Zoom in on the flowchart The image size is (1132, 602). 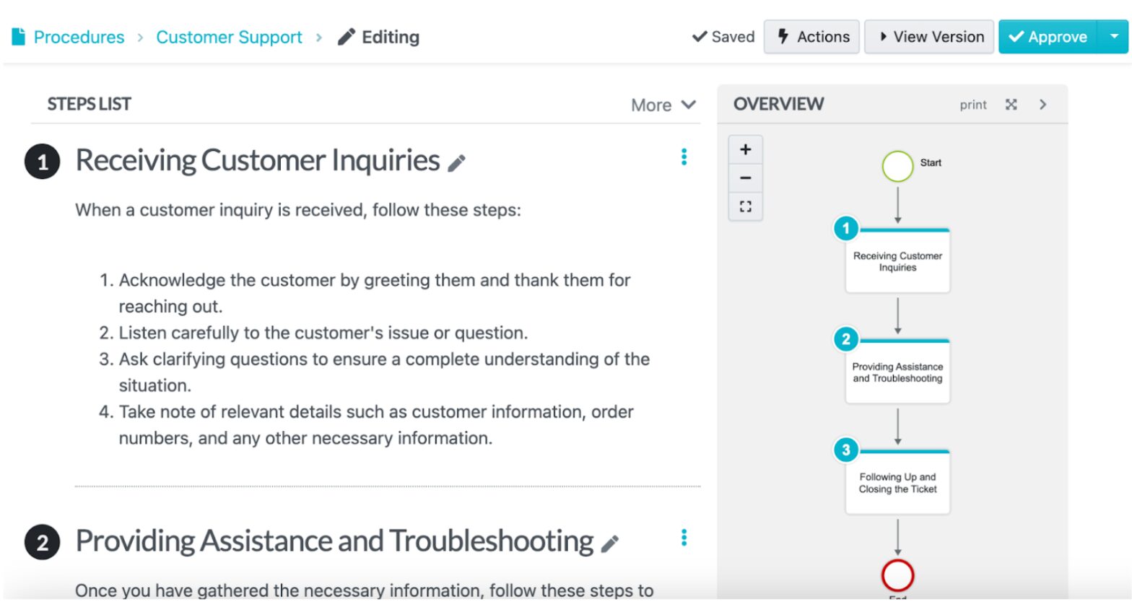point(746,149)
